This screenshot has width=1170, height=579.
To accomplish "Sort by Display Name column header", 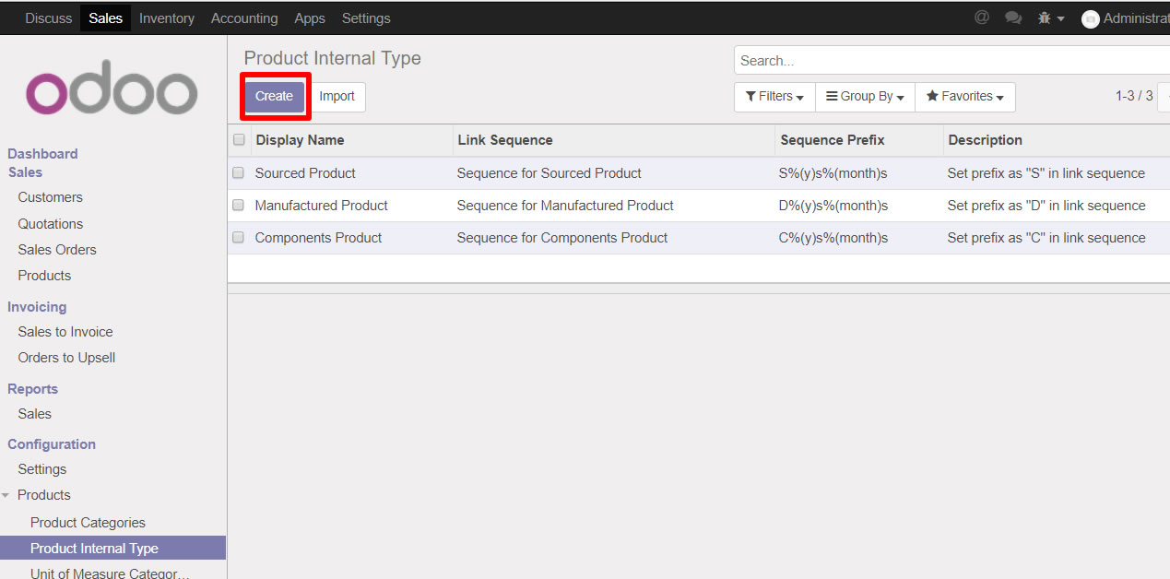I will [x=300, y=140].
